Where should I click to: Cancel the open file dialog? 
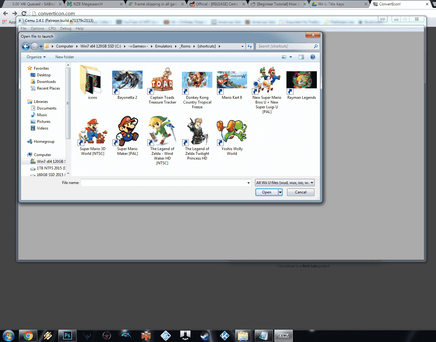click(301, 192)
